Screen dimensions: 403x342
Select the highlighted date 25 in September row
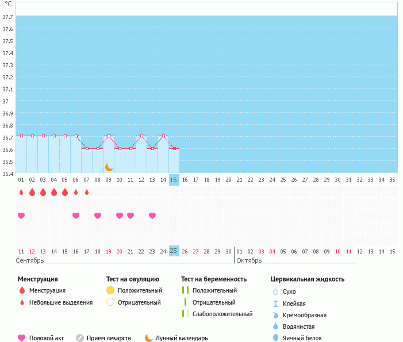pyautogui.click(x=174, y=251)
